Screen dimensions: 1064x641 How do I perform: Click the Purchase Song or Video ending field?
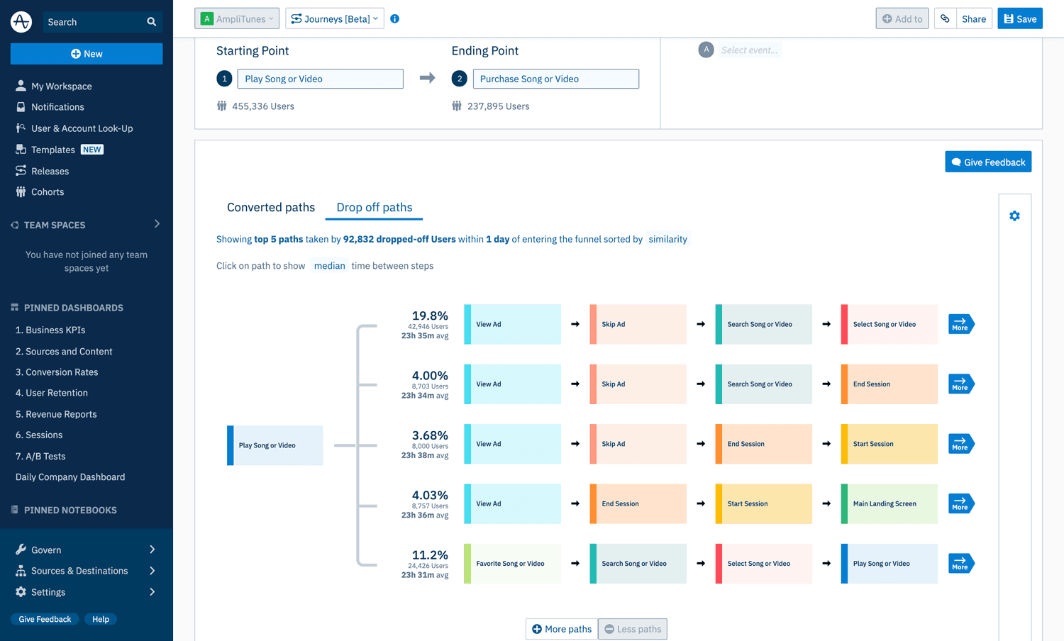(555, 79)
